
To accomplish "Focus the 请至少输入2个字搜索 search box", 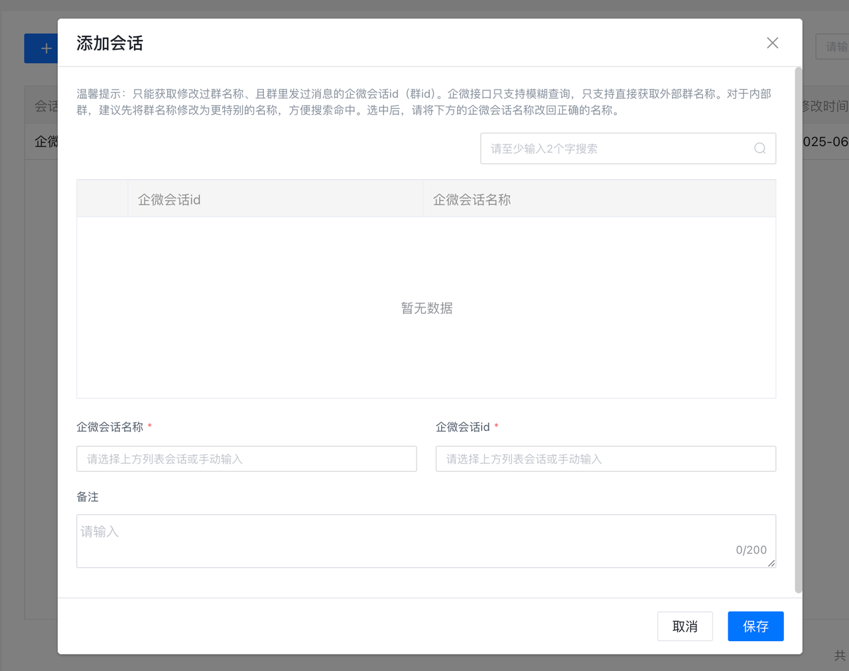I will pyautogui.click(x=617, y=149).
